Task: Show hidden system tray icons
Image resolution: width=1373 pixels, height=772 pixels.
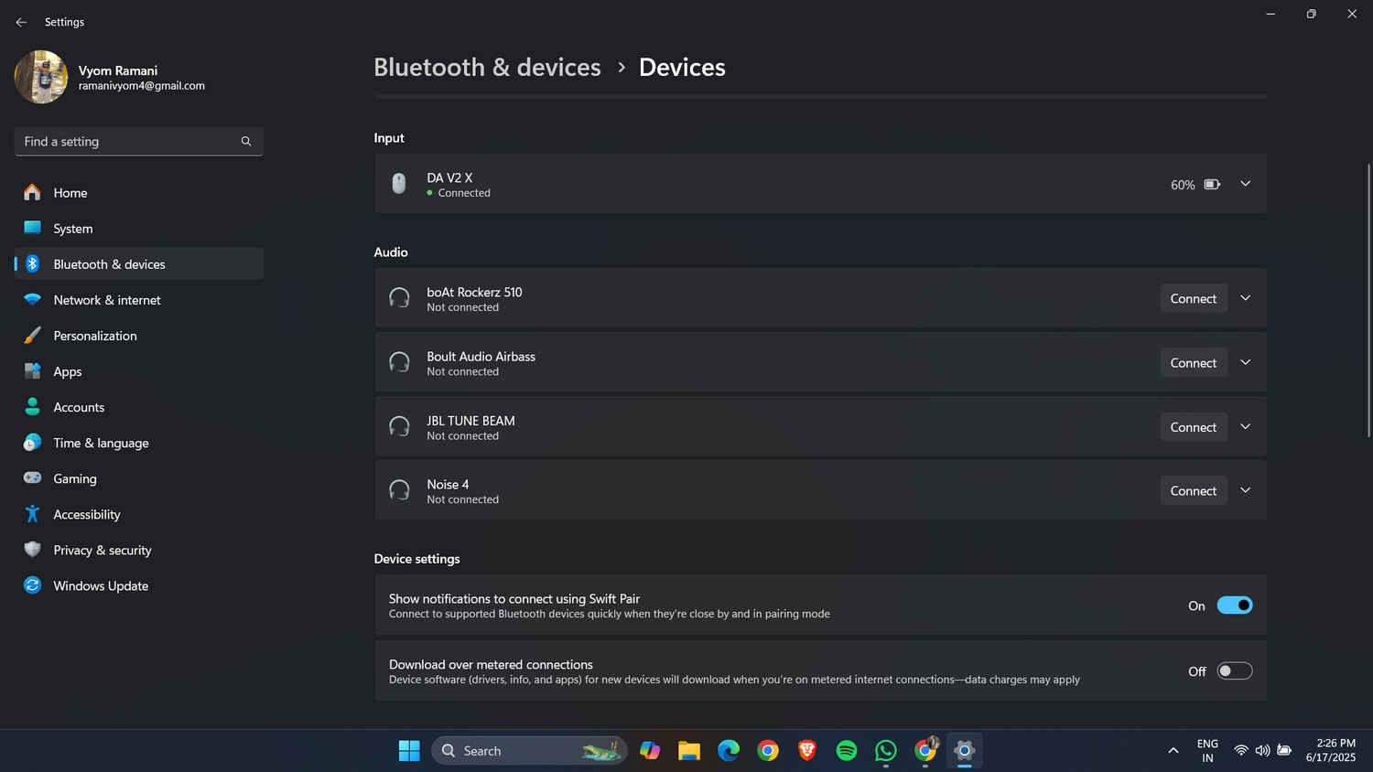Action: tap(1173, 751)
